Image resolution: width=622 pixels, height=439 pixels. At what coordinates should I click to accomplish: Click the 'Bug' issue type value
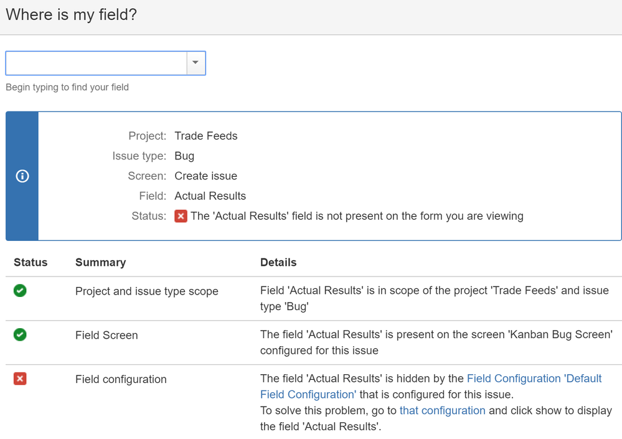tap(184, 156)
